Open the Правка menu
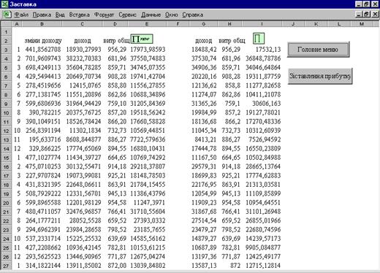380x273 pixels. click(42, 15)
